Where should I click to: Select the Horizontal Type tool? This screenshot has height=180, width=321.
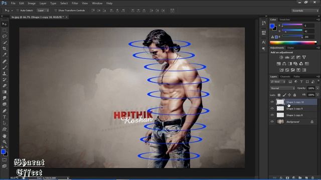pyautogui.click(x=5, y=117)
